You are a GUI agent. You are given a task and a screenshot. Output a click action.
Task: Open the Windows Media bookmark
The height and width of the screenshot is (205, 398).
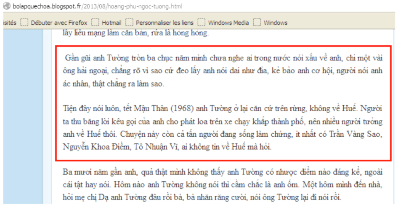click(x=228, y=23)
